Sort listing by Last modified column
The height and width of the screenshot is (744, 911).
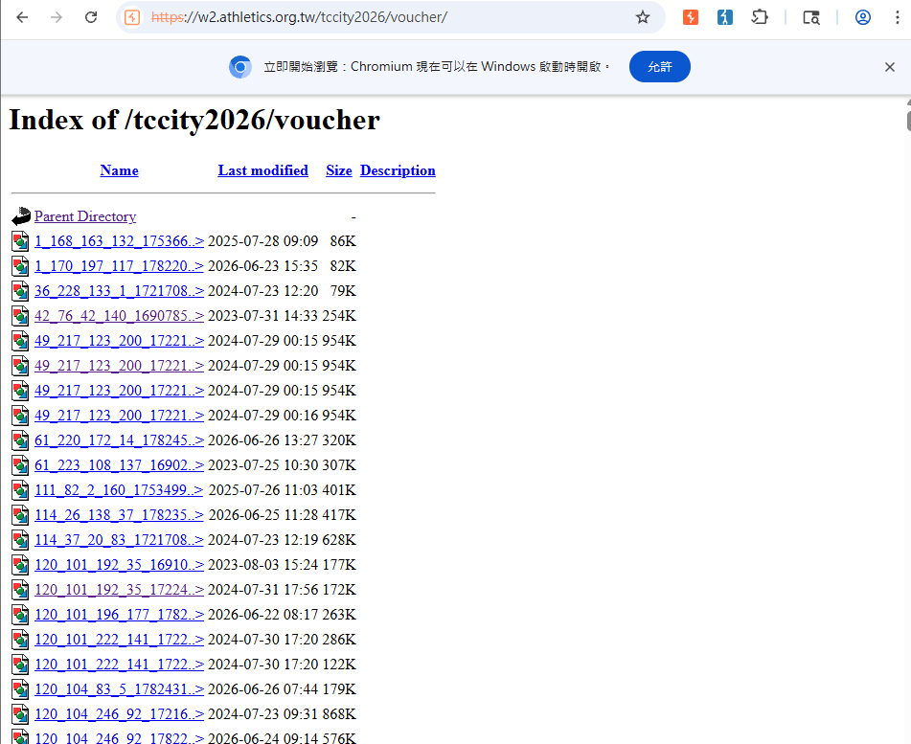263,170
